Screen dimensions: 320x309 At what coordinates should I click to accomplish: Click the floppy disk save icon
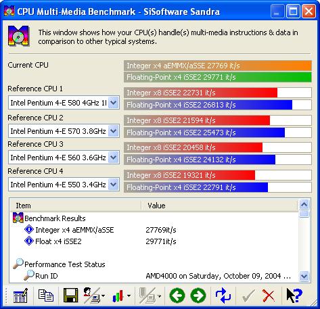70,295
